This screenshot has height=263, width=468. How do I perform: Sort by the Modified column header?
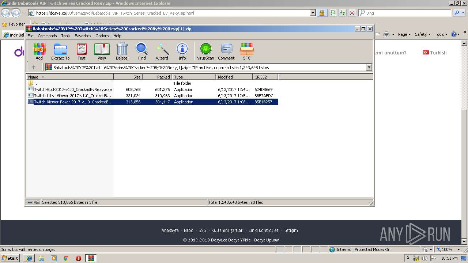tap(234, 77)
